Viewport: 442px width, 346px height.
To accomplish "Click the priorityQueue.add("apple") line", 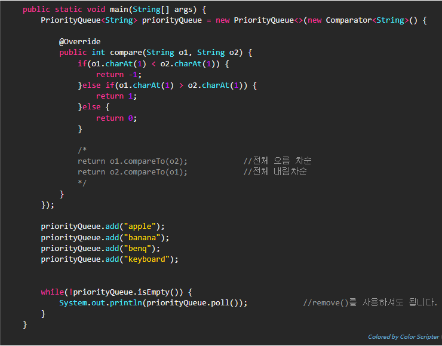I will tap(103, 226).
